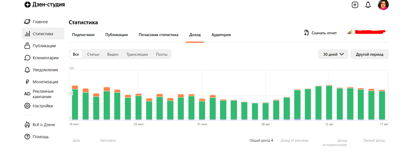Filter income by Трансляции

tap(137, 54)
